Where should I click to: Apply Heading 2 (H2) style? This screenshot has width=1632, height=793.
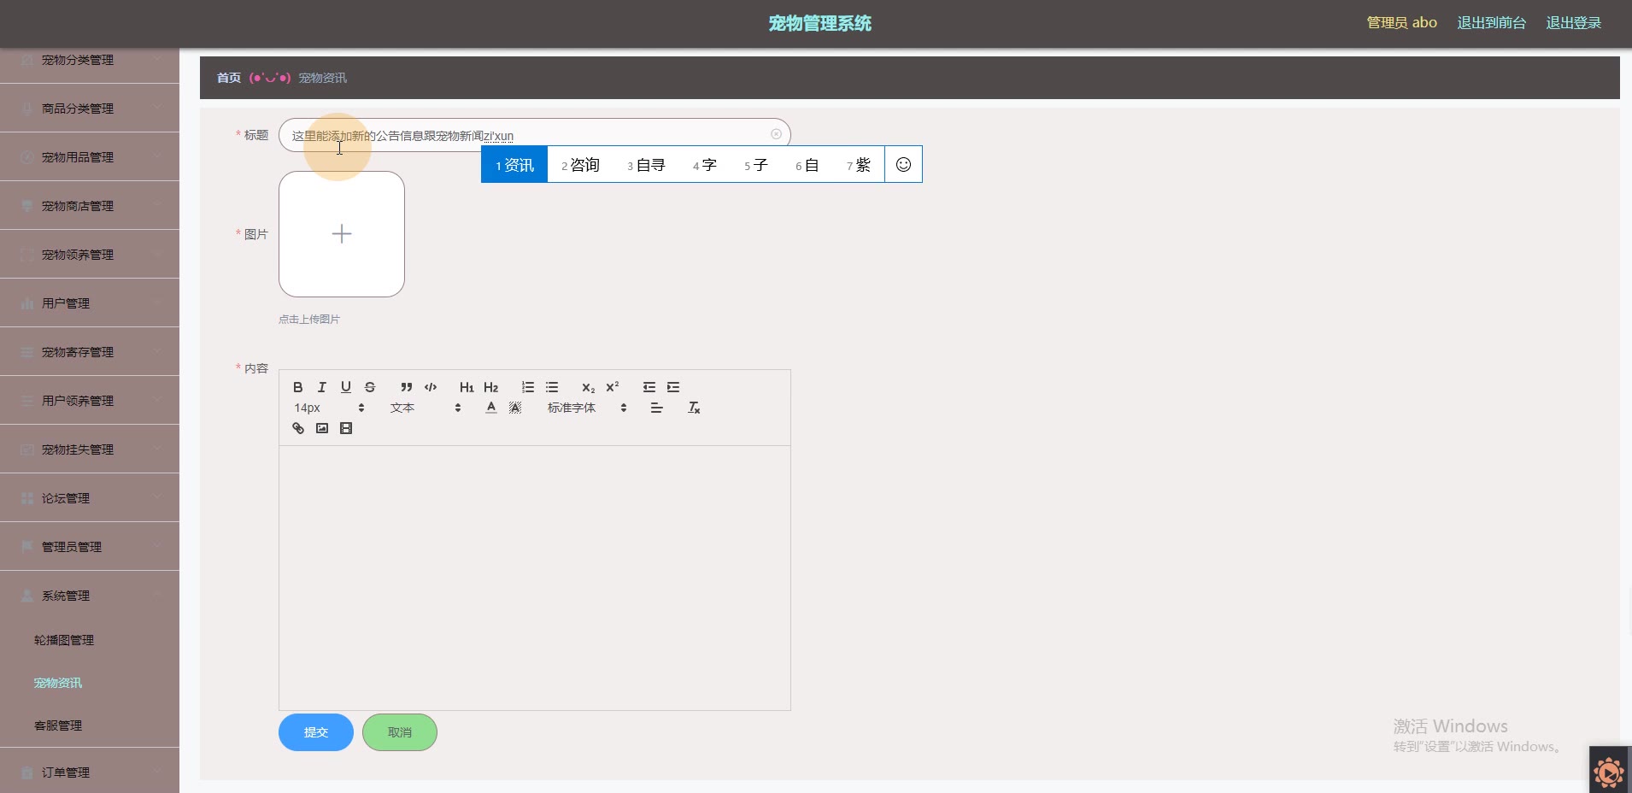click(x=490, y=387)
